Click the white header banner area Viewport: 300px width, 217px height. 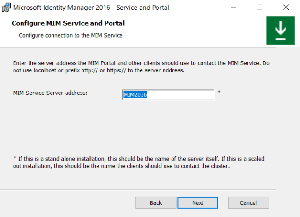point(197,31)
